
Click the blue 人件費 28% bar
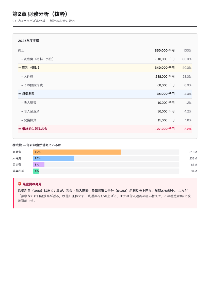(53, 158)
